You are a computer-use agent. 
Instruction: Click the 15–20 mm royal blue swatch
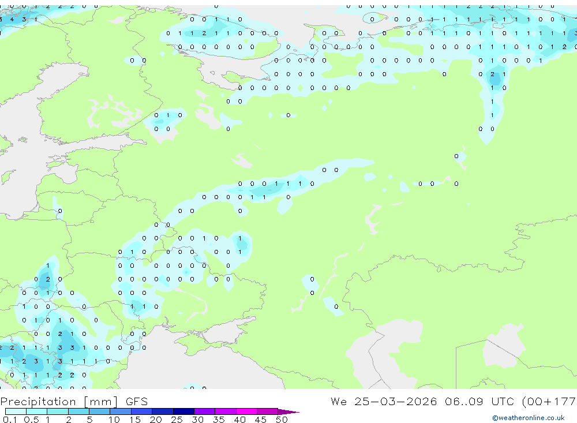click(x=142, y=411)
